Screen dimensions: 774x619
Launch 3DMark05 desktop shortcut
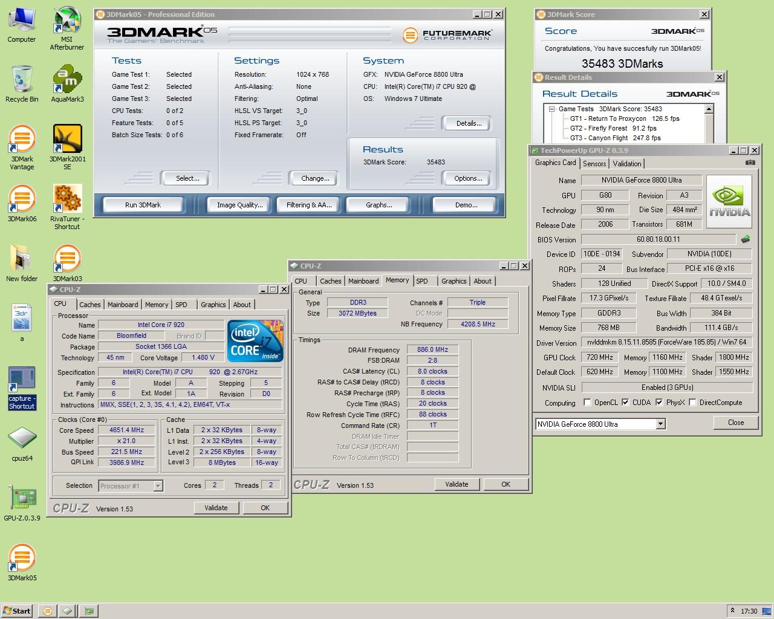click(22, 562)
